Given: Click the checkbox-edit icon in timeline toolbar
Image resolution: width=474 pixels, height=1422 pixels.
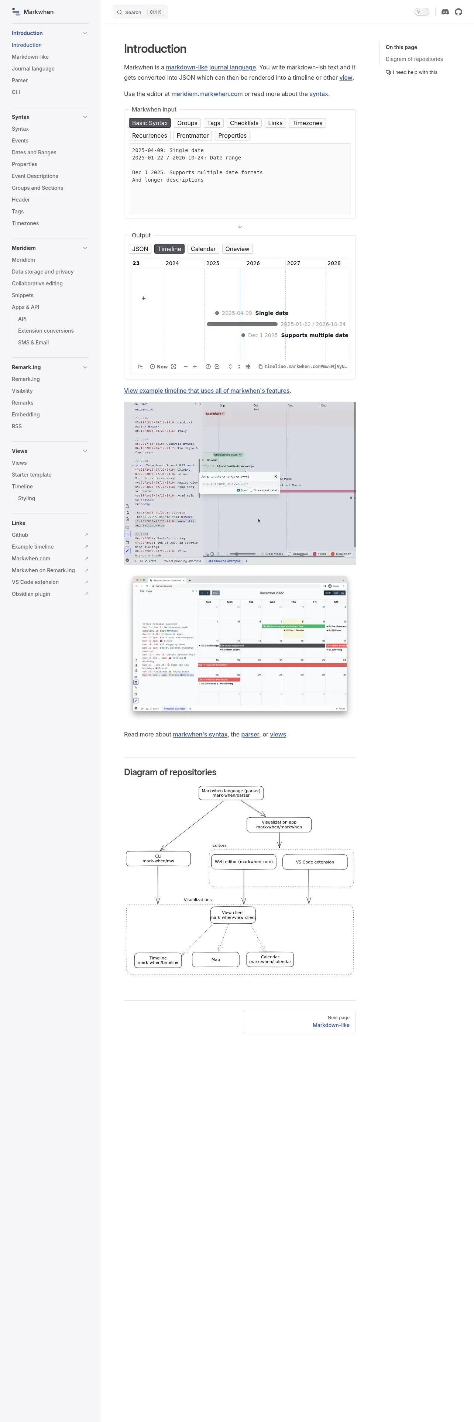Looking at the screenshot, I should click(x=217, y=367).
